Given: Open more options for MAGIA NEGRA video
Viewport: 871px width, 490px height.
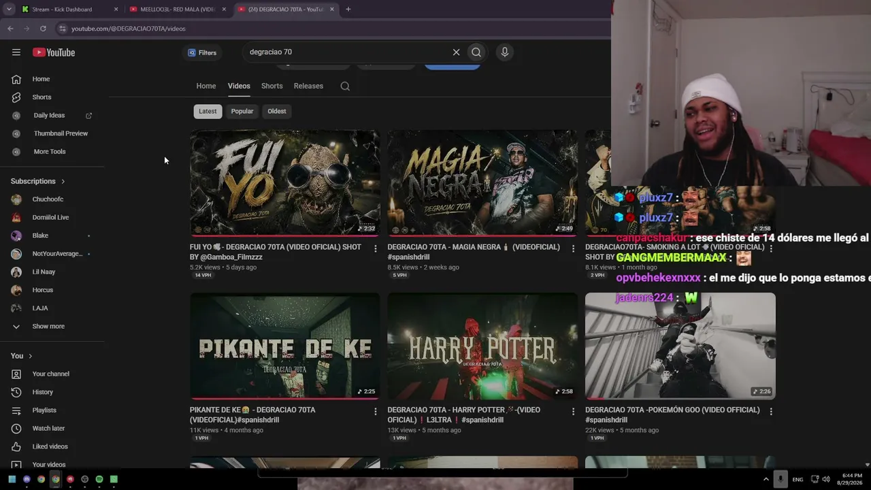Looking at the screenshot, I should (573, 248).
